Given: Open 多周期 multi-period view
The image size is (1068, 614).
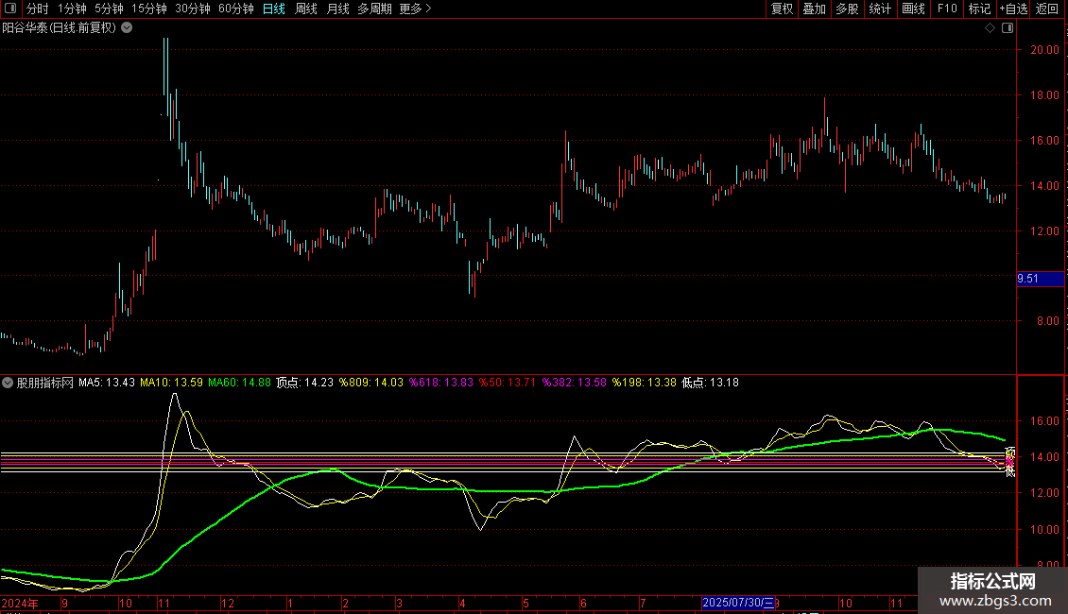Looking at the screenshot, I should click(x=374, y=9).
